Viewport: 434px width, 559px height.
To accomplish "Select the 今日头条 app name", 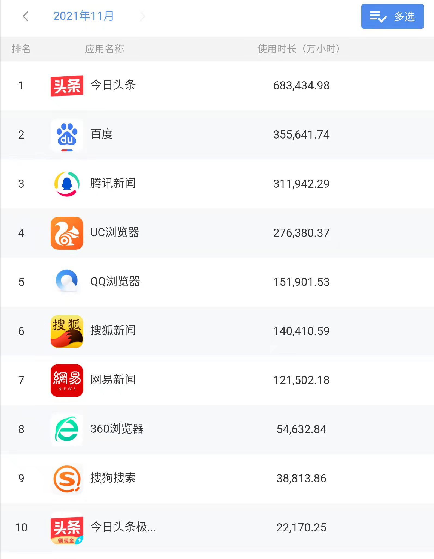I will pos(113,85).
